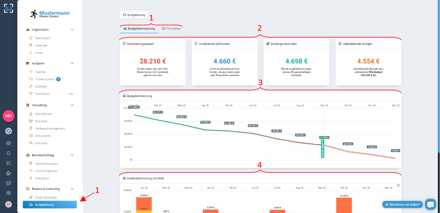
Task: Open the chat bubble support widget
Action: [x=430, y=204]
